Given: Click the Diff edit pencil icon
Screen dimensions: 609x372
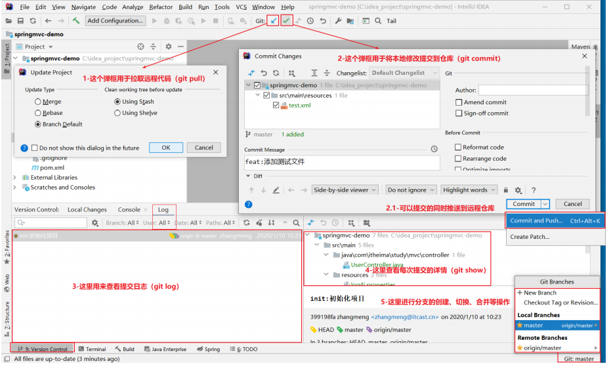Looking at the screenshot, I should [x=276, y=190].
